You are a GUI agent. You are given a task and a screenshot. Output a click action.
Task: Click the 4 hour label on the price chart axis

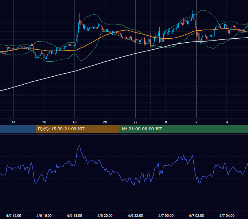[x=227, y=122]
